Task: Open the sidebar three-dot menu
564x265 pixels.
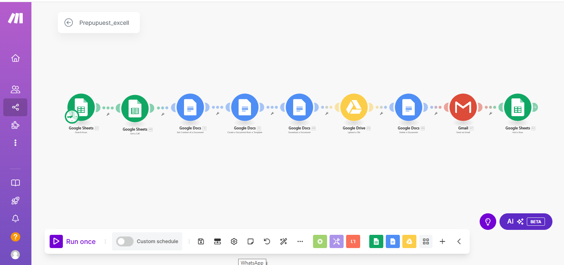Action: 15,143
